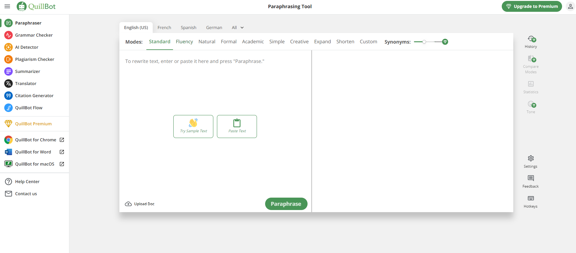This screenshot has width=576, height=253.
Task: Click the premium end of Synonyms slider
Action: (x=445, y=42)
